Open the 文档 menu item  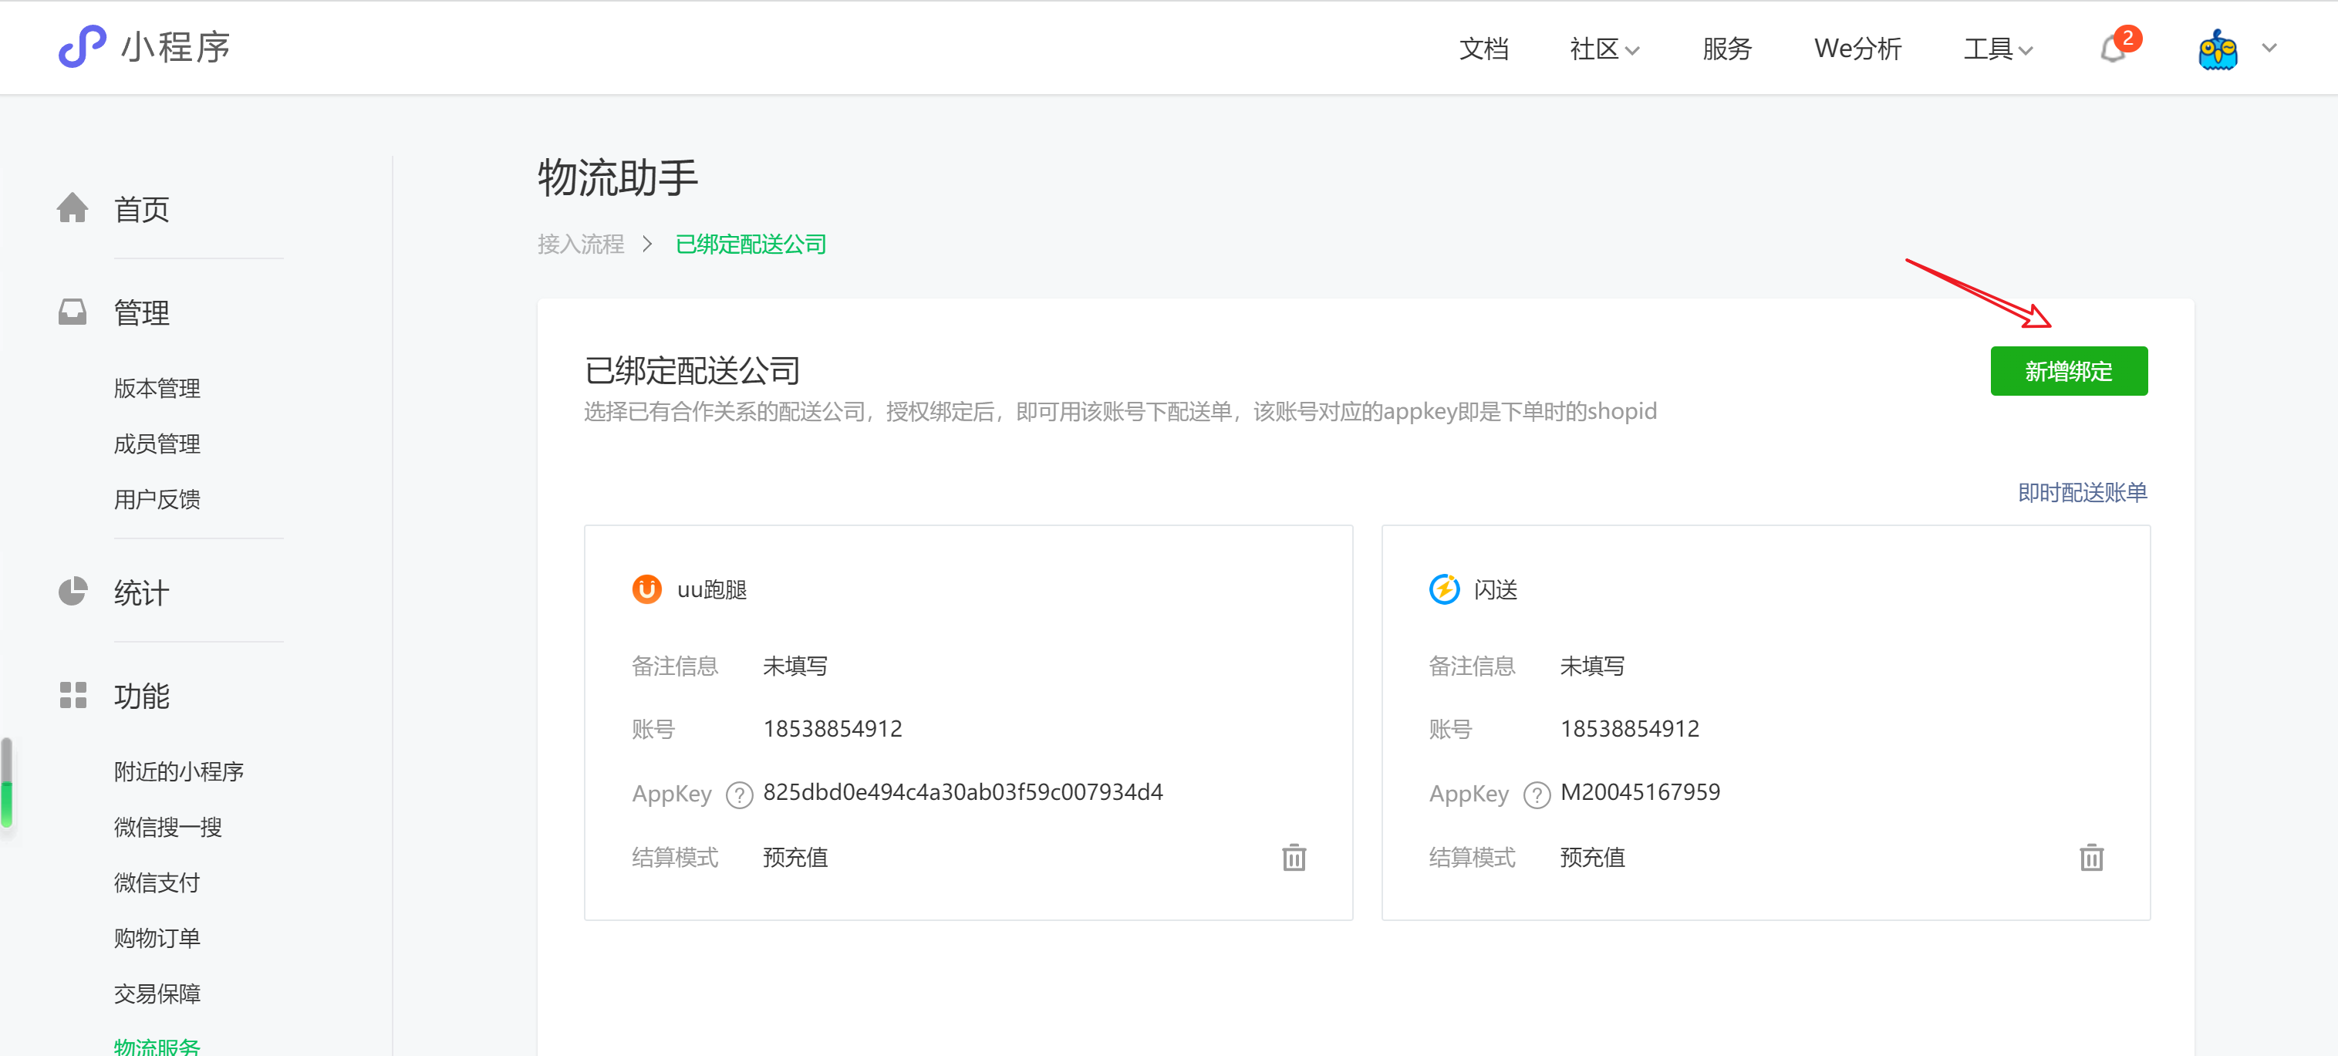click(1483, 49)
